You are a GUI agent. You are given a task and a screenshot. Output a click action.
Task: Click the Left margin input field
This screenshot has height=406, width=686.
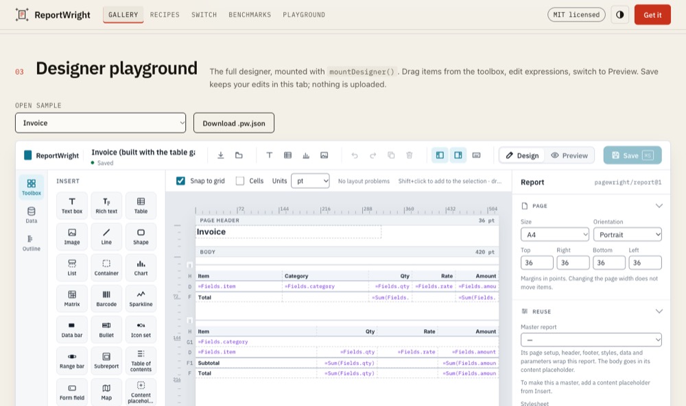pos(645,262)
